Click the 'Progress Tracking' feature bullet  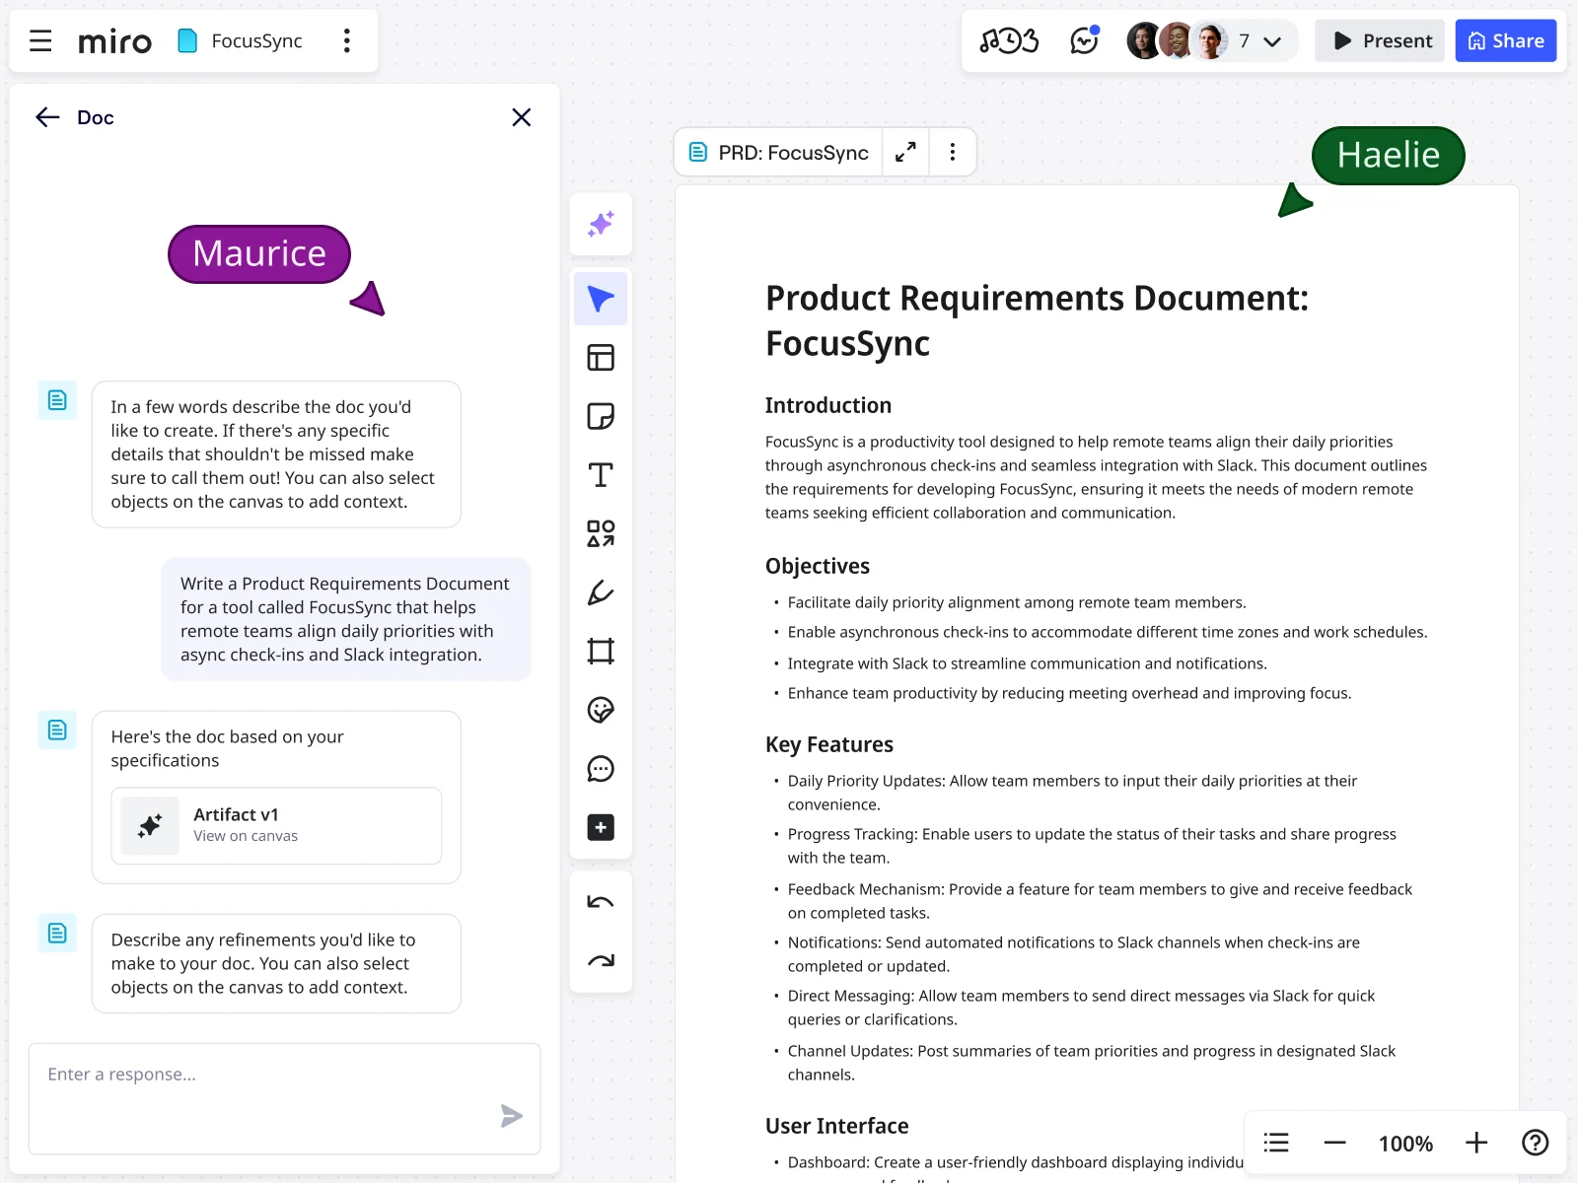pos(1092,846)
